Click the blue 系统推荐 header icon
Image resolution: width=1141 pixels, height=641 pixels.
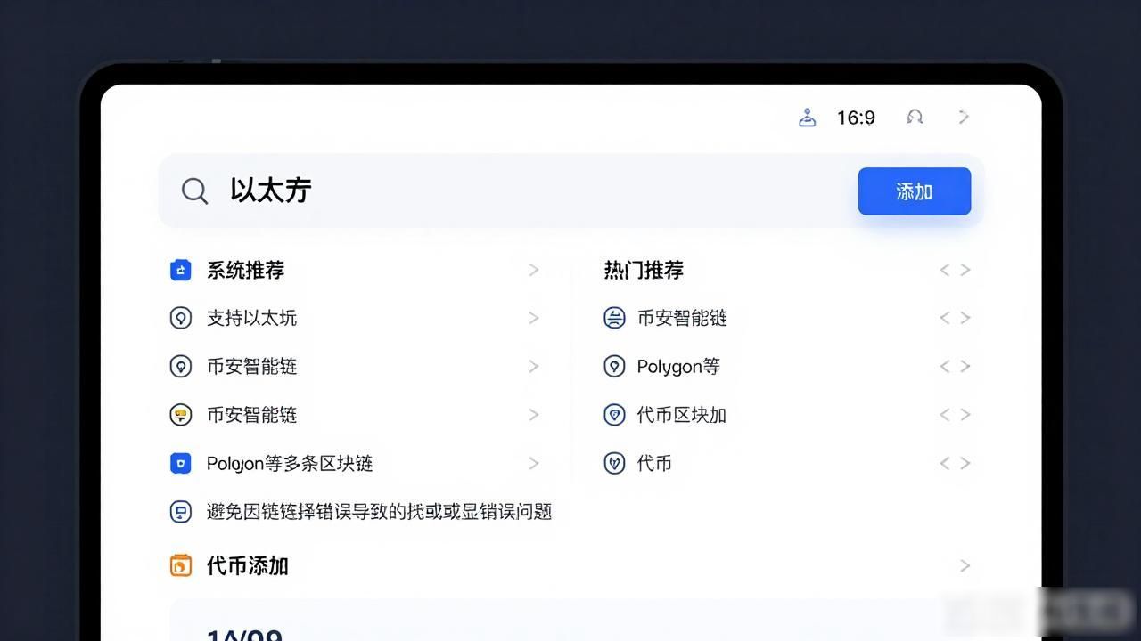pos(181,270)
